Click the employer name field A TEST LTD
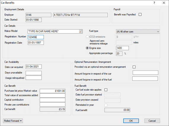The height and width of the screenshot is (126, 169). coord(80,15)
